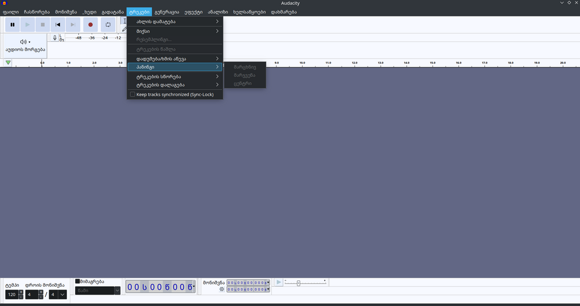
Task: Close the ტრეკები menu via its header
Action: (x=139, y=12)
